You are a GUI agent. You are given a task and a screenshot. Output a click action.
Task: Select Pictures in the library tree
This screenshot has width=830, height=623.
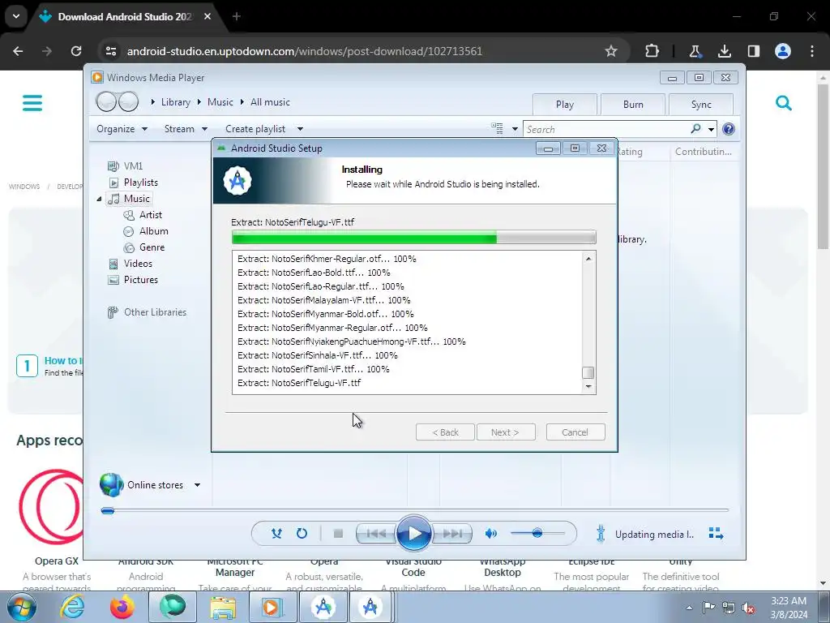(x=140, y=280)
